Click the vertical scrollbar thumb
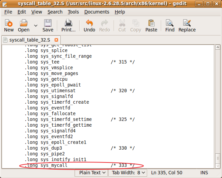The width and height of the screenshot is (222, 178). coord(218,158)
